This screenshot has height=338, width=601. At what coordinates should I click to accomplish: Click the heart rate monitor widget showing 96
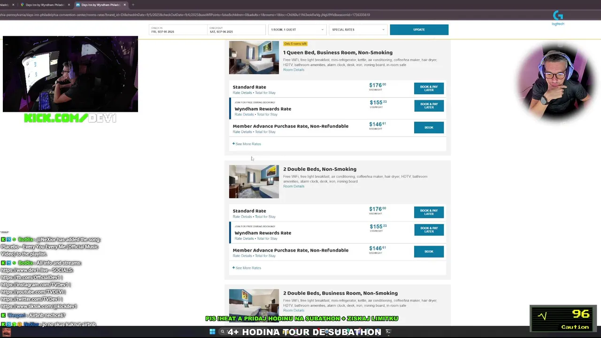(x=563, y=319)
